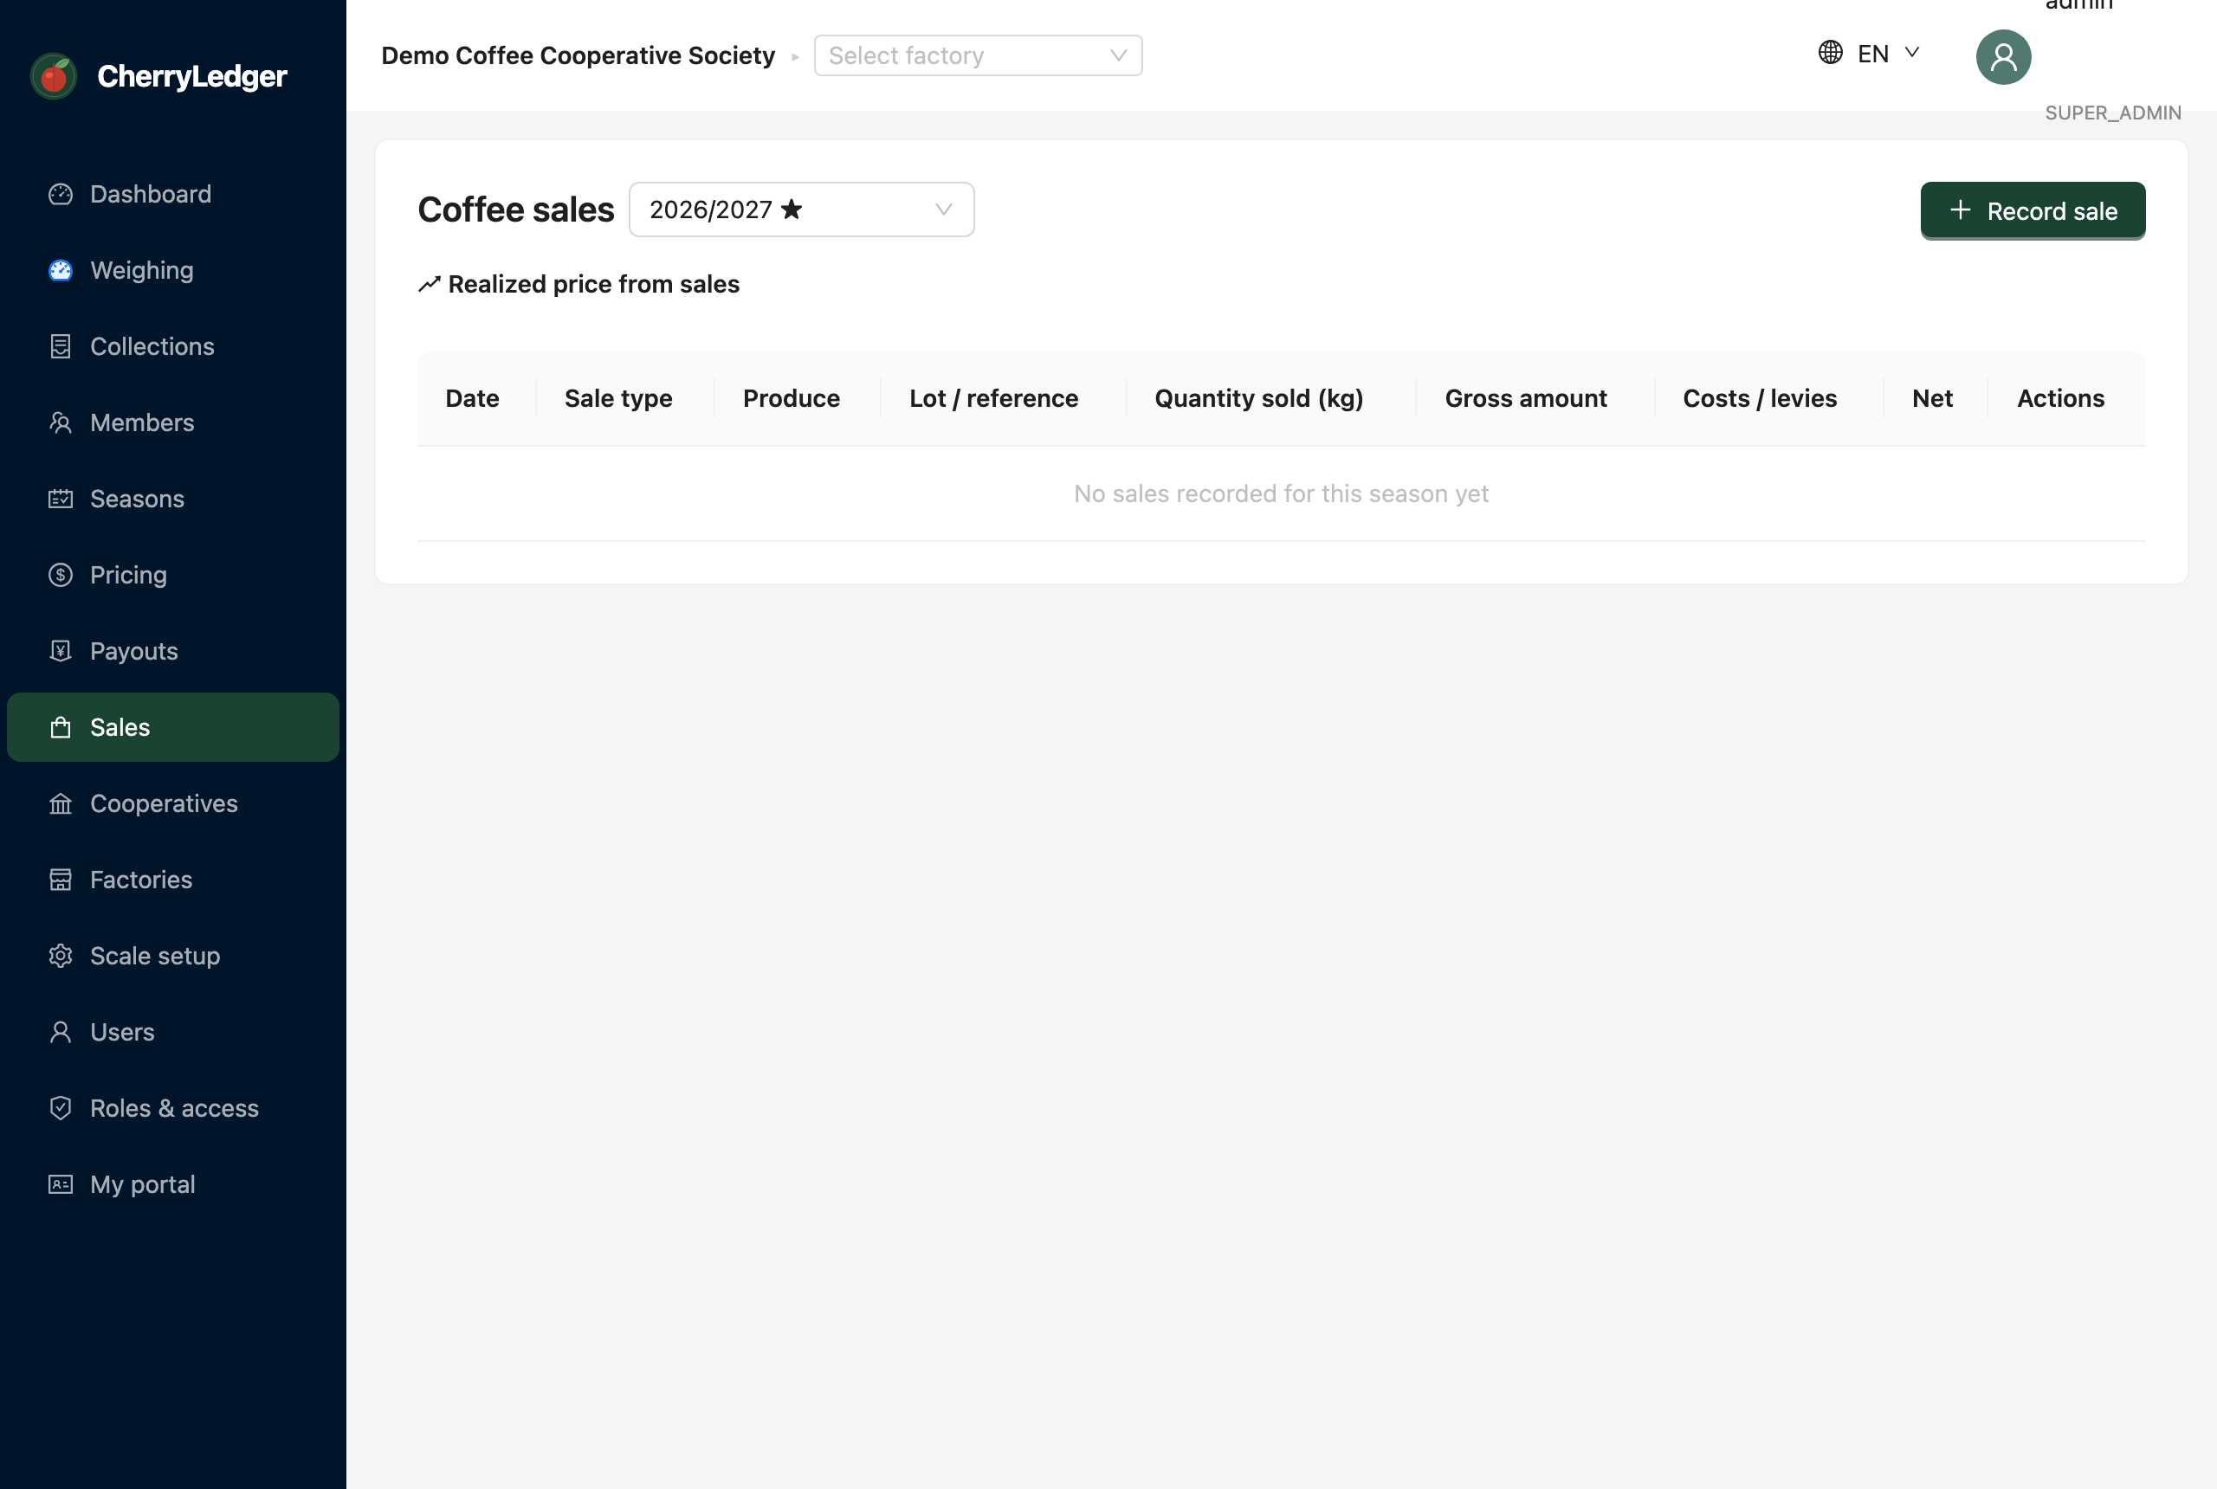Image resolution: width=2217 pixels, height=1489 pixels.
Task: Click the trend arrow icon beside Realized price
Action: click(x=430, y=284)
